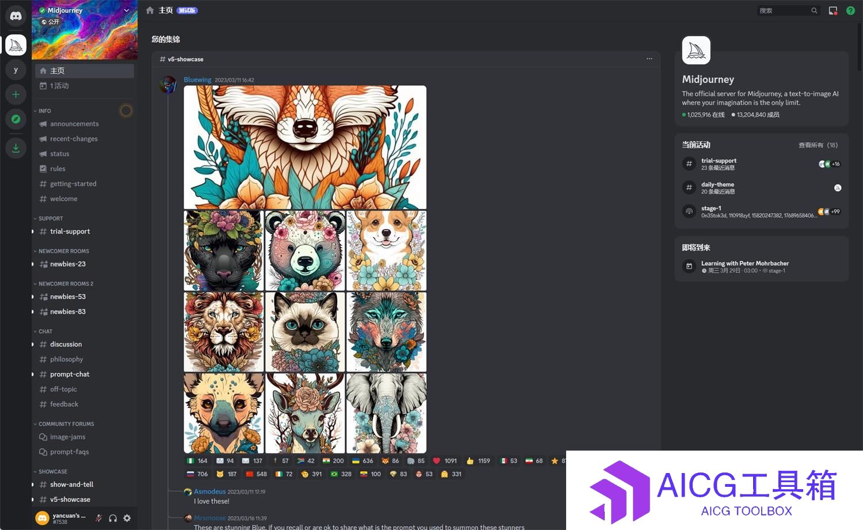Open the v5-showcase card more options
Image resolution: width=863 pixels, height=530 pixels.
(x=650, y=59)
